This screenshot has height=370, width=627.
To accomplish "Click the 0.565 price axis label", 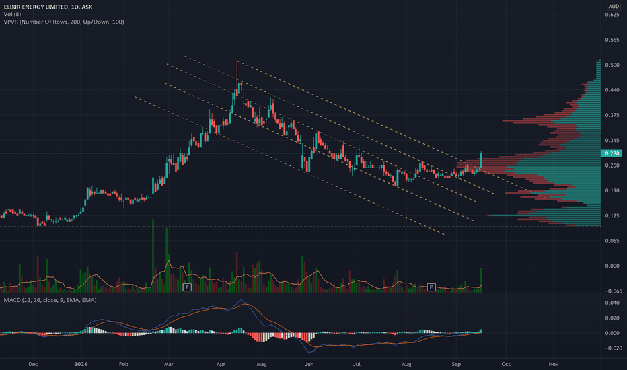I will [x=612, y=40].
